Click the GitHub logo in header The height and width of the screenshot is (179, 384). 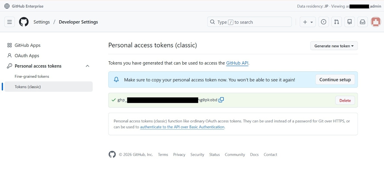pyautogui.click(x=24, y=22)
